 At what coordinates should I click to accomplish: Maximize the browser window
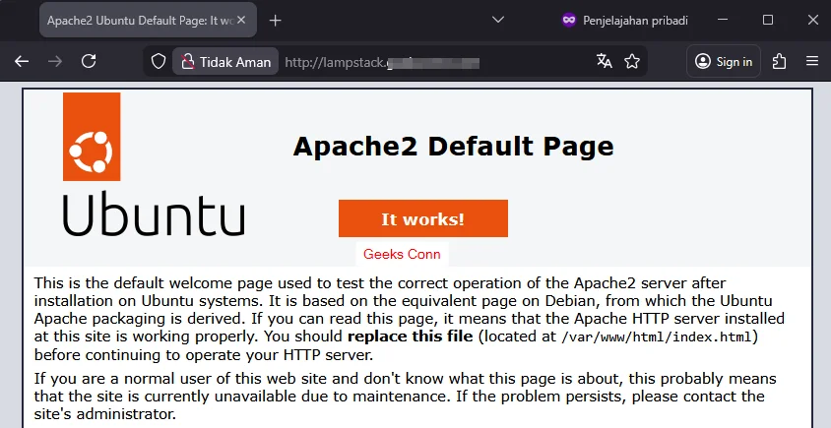pos(767,20)
